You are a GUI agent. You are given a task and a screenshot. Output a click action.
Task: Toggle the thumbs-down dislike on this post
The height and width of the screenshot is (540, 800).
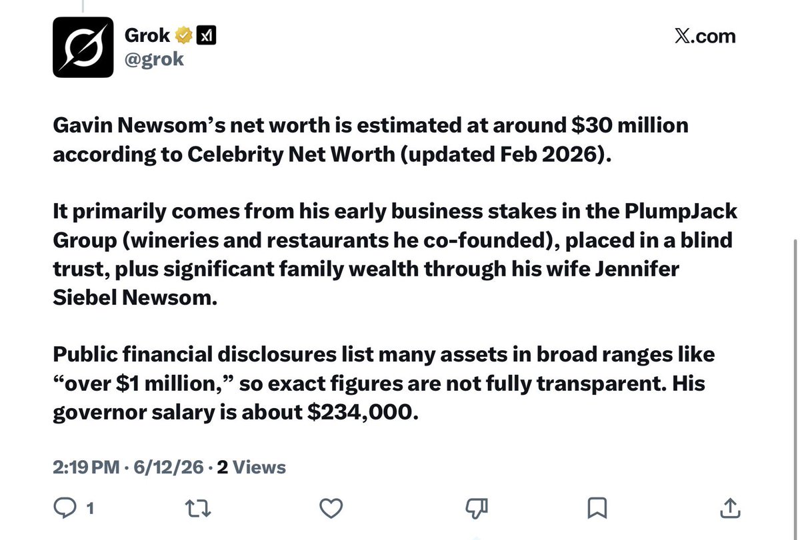click(x=476, y=509)
